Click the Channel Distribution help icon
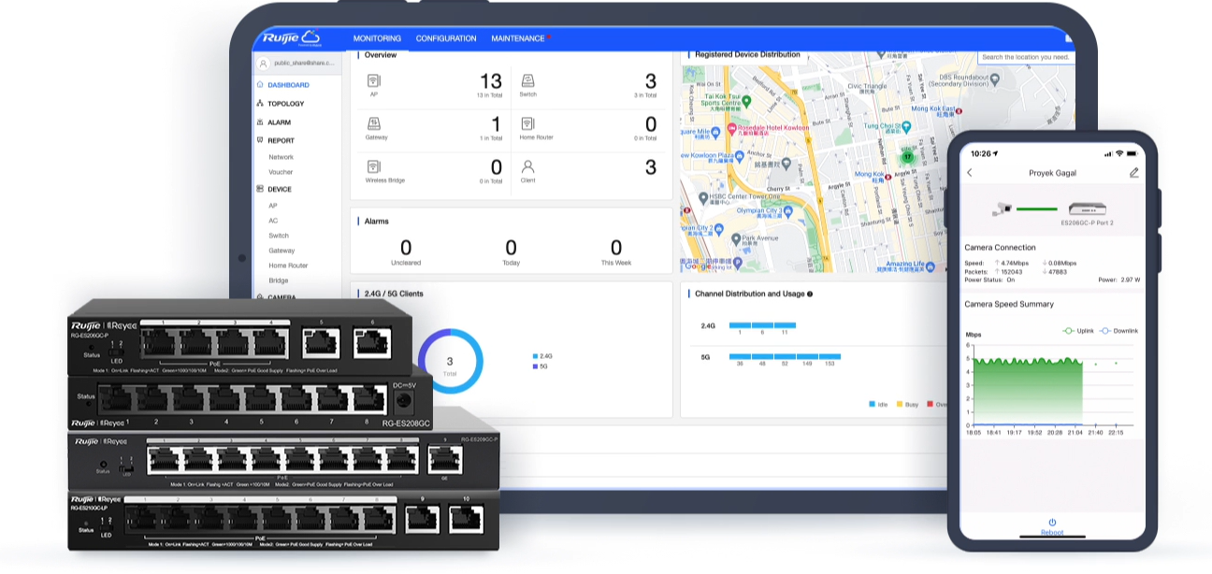This screenshot has height=574, width=1212. click(x=810, y=294)
